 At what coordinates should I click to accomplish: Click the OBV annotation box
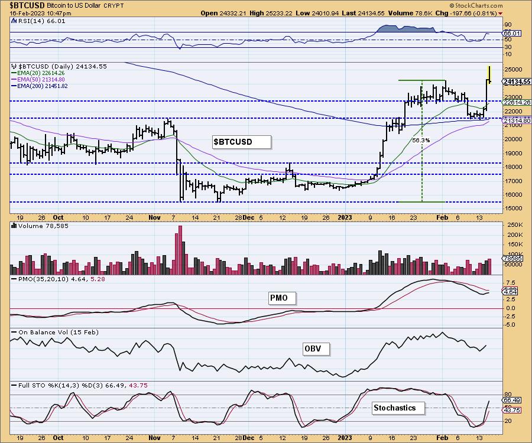316,348
